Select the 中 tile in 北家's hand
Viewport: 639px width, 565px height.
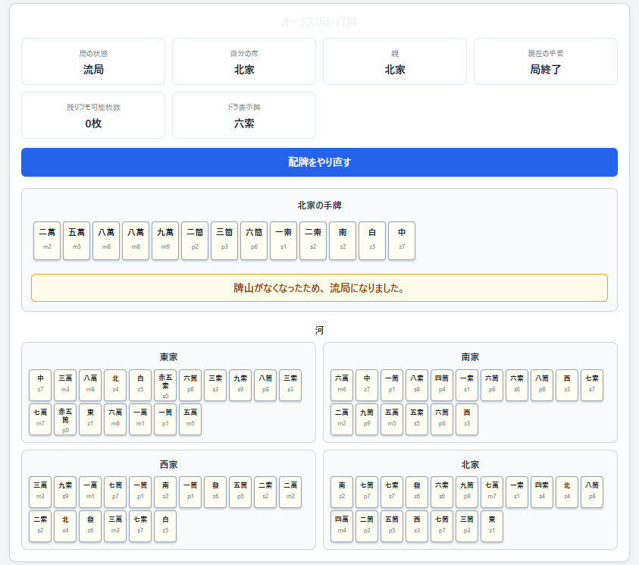[x=402, y=240]
